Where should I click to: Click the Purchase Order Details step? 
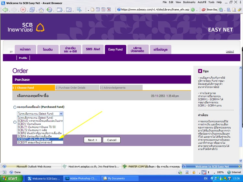pos(77,88)
